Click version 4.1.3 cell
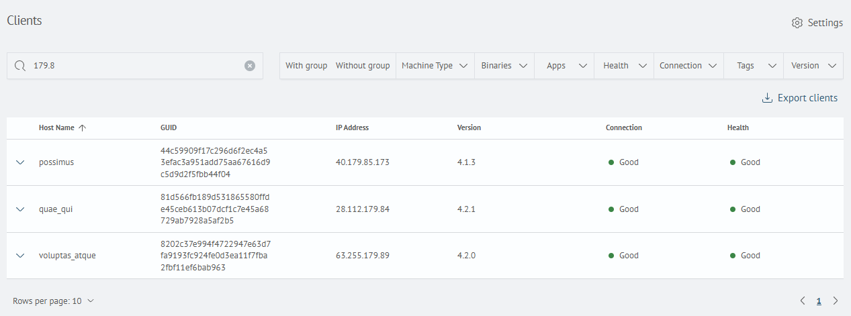This screenshot has width=851, height=316. click(466, 162)
